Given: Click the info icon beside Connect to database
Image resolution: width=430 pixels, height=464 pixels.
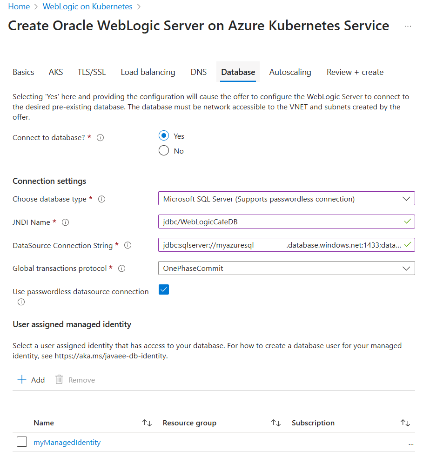Looking at the screenshot, I should [x=100, y=137].
